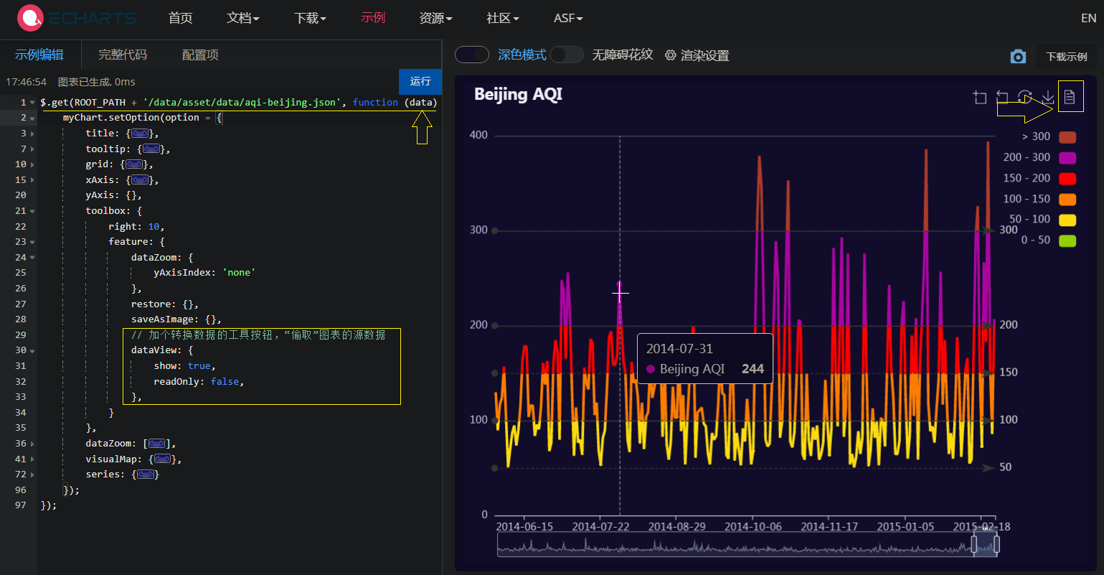Click 下载示例 download example button
Viewport: 1104px width, 575px height.
tap(1067, 57)
